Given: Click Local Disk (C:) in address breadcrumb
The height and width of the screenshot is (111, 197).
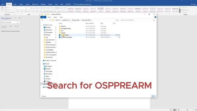Looking at the screenshot, I should coord(66,20).
